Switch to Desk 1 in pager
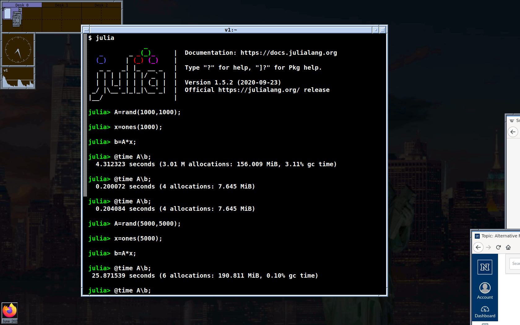The width and height of the screenshot is (520, 325). pyautogui.click(x=62, y=5)
